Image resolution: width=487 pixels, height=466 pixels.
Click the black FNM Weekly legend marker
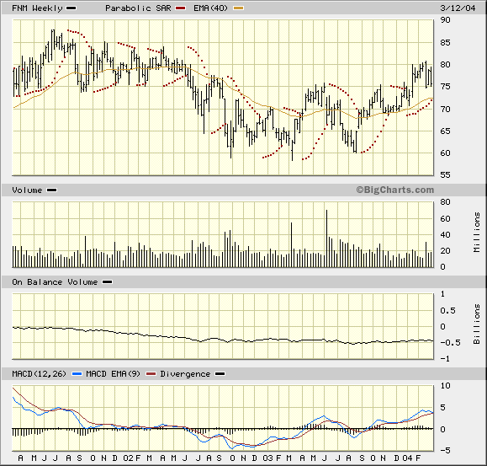coord(71,8)
